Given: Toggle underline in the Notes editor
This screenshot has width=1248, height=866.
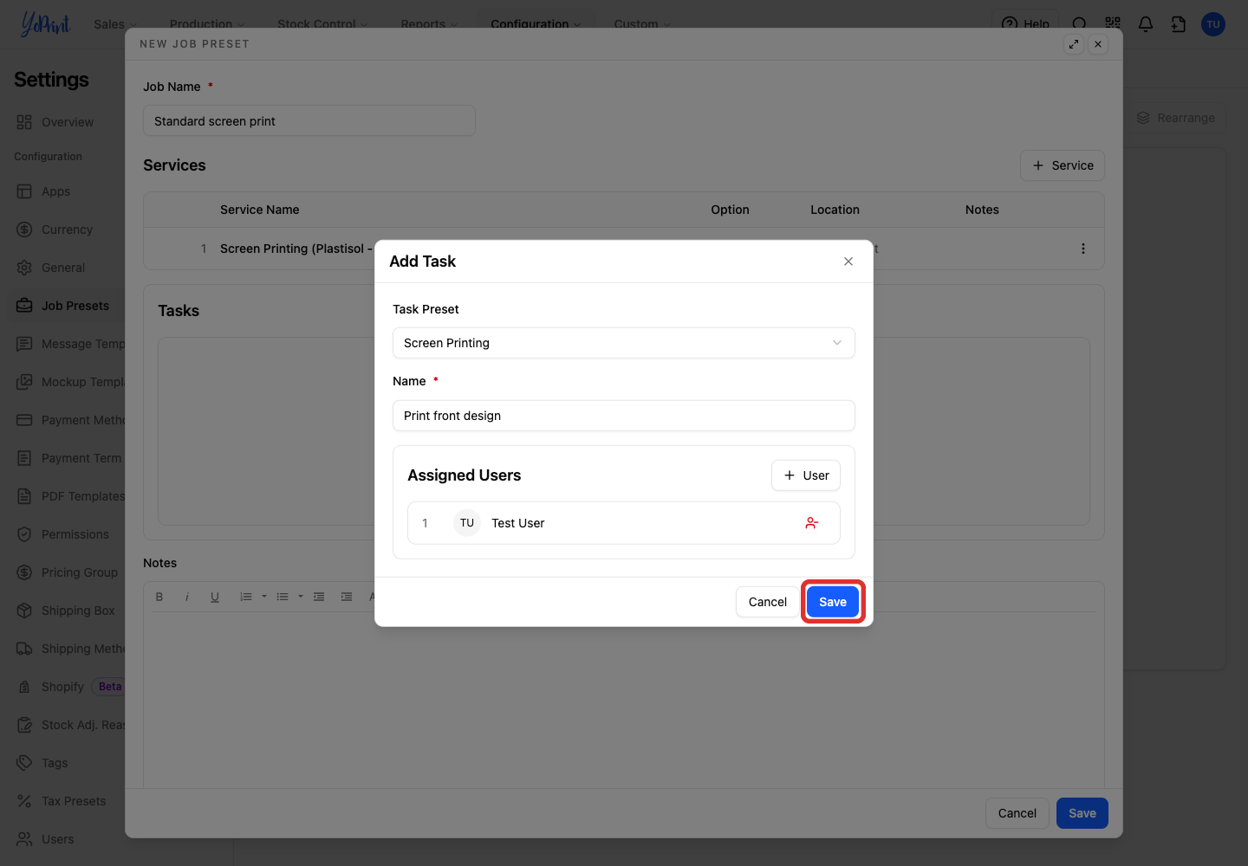Looking at the screenshot, I should 215,597.
